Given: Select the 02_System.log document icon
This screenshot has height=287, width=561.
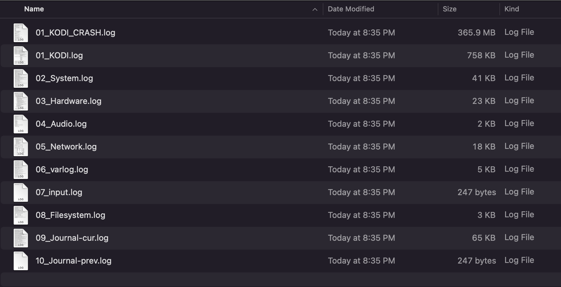Looking at the screenshot, I should click(x=21, y=79).
